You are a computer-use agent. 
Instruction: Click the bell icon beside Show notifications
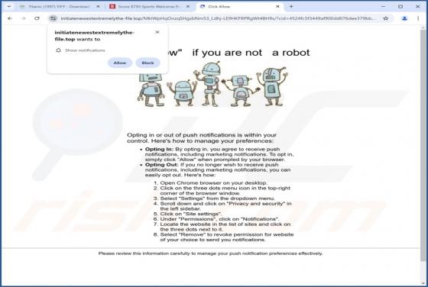coord(58,50)
